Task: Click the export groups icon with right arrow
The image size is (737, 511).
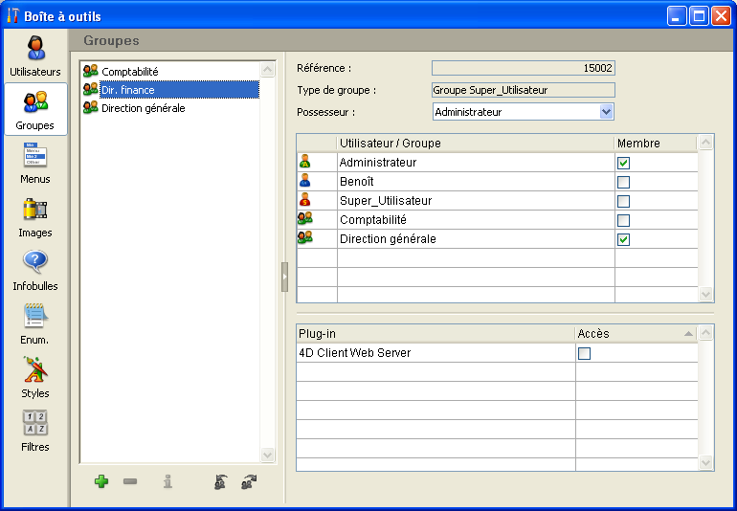Action: coord(249,481)
